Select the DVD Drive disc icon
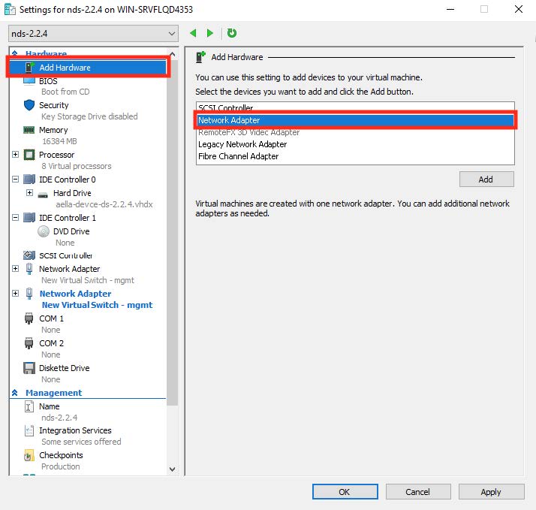 [x=44, y=231]
